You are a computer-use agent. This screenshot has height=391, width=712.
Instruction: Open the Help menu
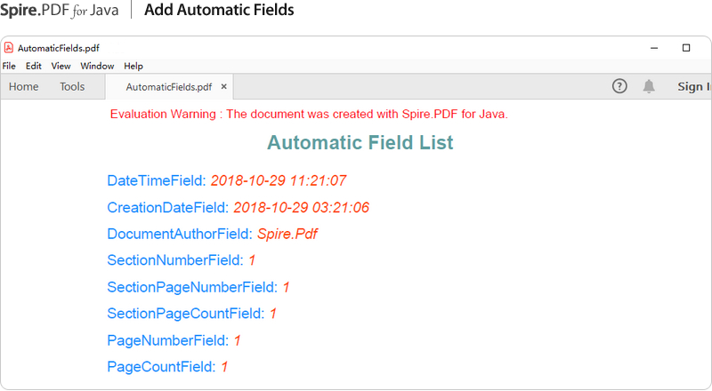[133, 66]
